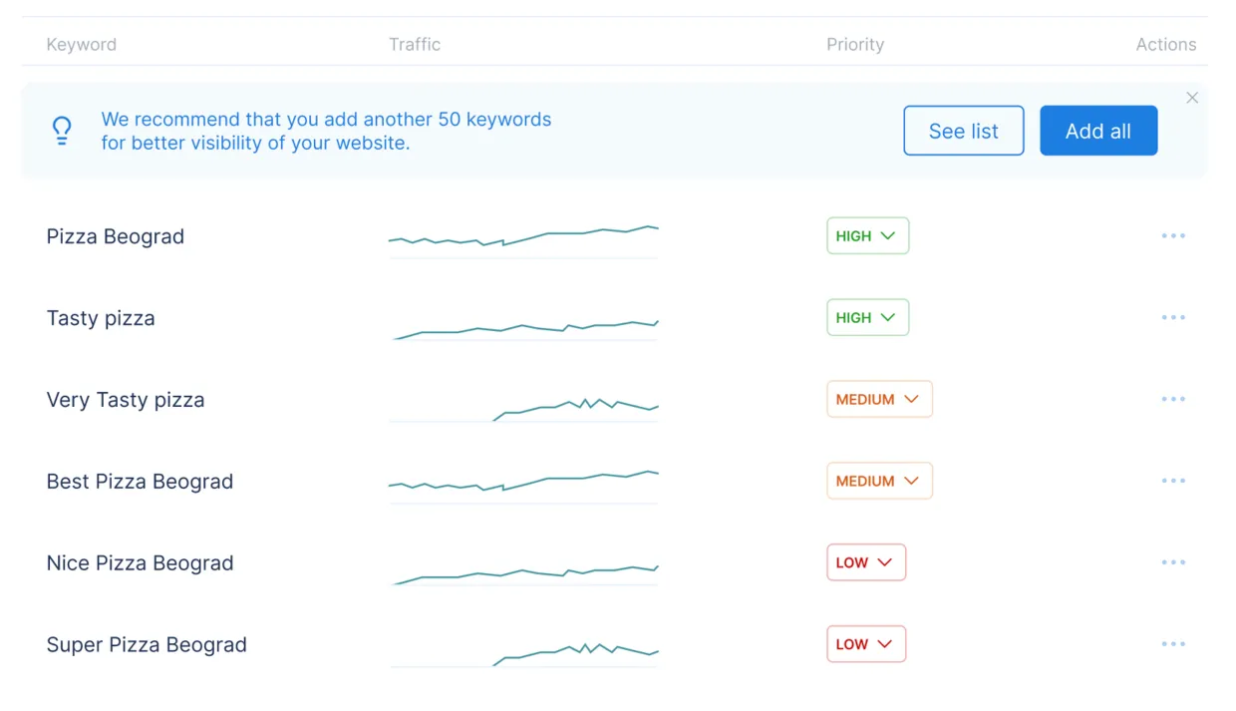Dismiss the keyword recommendation banner
This screenshot has width=1236, height=711.
tap(1192, 98)
